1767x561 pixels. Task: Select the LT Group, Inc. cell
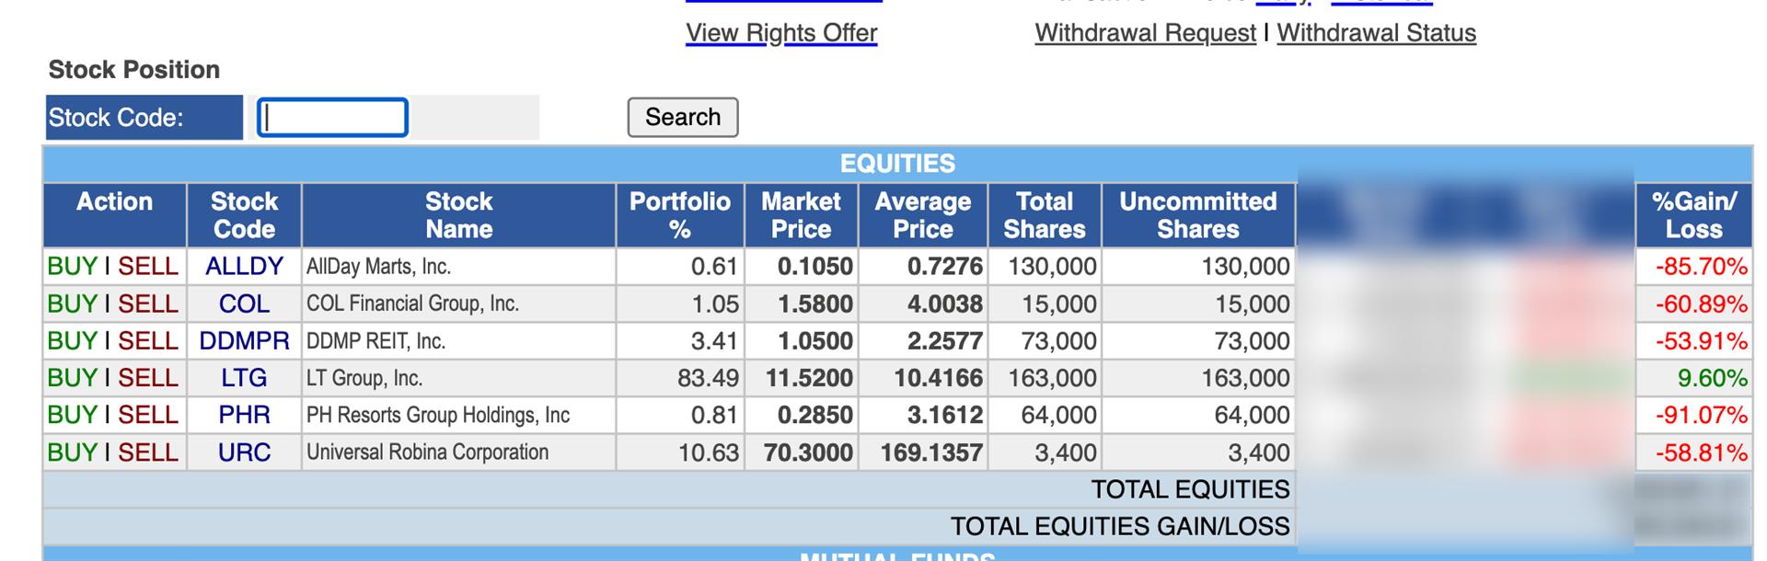pos(458,378)
